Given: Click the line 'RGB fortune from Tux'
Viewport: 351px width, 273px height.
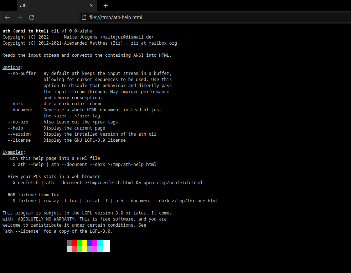Looking at the screenshot, I should coord(33,194).
